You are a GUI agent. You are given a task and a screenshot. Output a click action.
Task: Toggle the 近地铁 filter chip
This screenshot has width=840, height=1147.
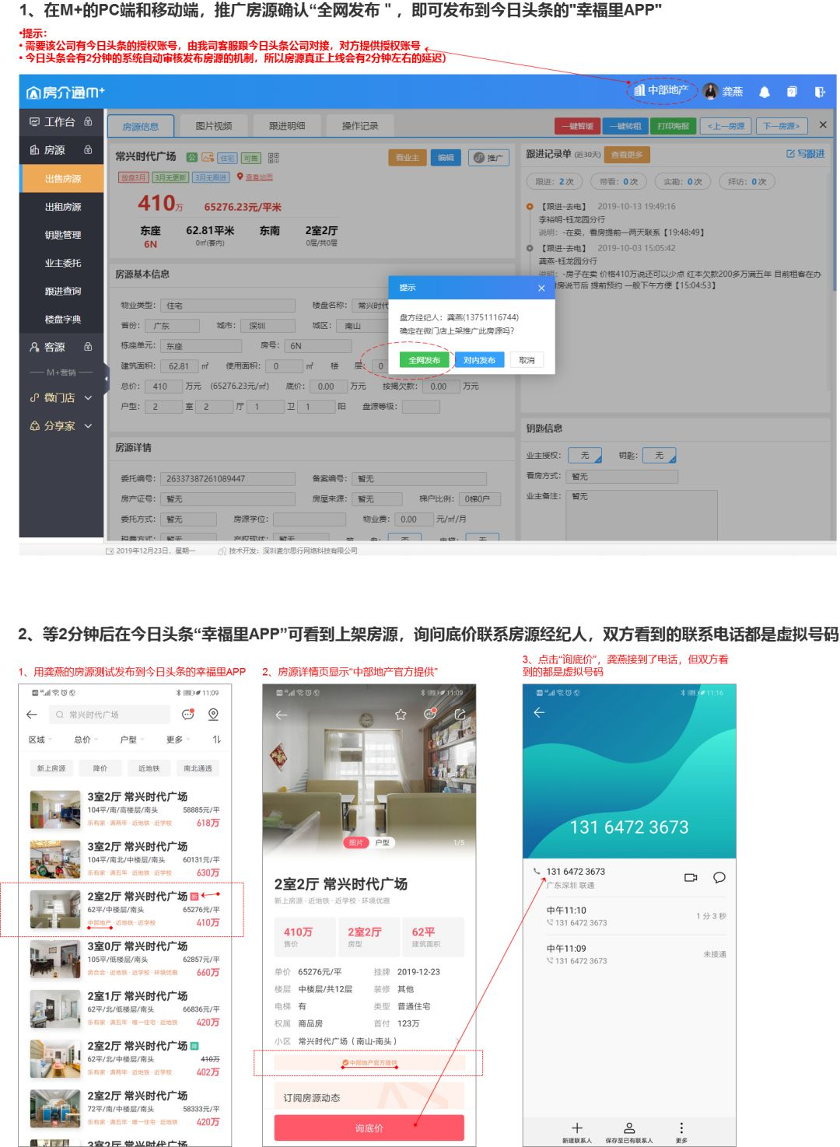click(x=149, y=768)
